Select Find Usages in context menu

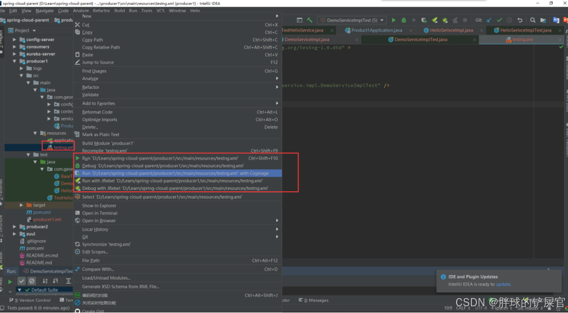(178, 71)
